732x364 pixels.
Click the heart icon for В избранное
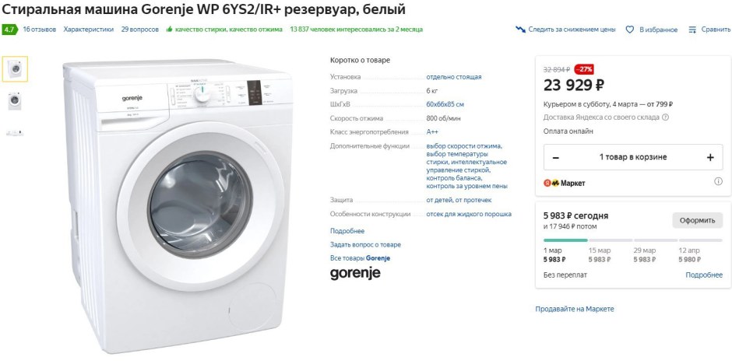click(x=629, y=30)
